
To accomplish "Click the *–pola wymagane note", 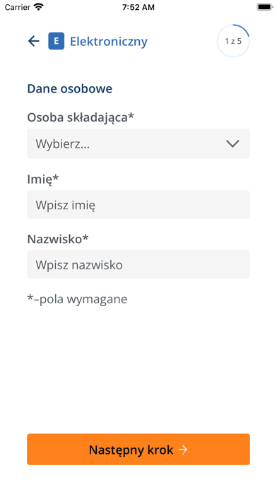I will pos(77,299).
